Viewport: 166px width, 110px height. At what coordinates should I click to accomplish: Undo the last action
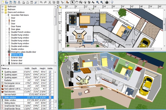pyautogui.click(x=41, y=2)
